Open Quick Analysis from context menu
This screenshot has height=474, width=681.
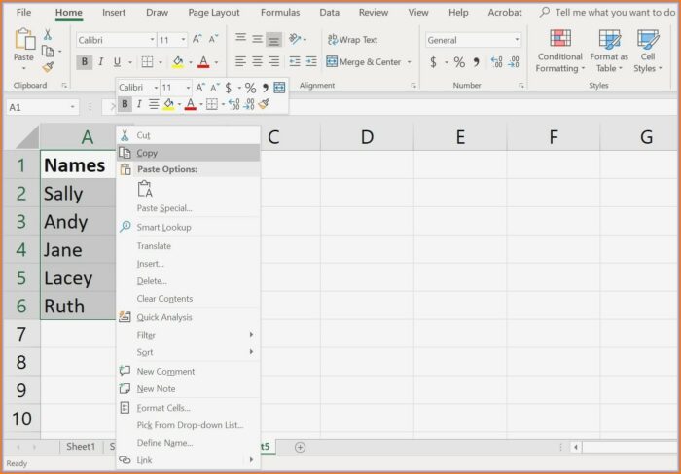click(189, 317)
